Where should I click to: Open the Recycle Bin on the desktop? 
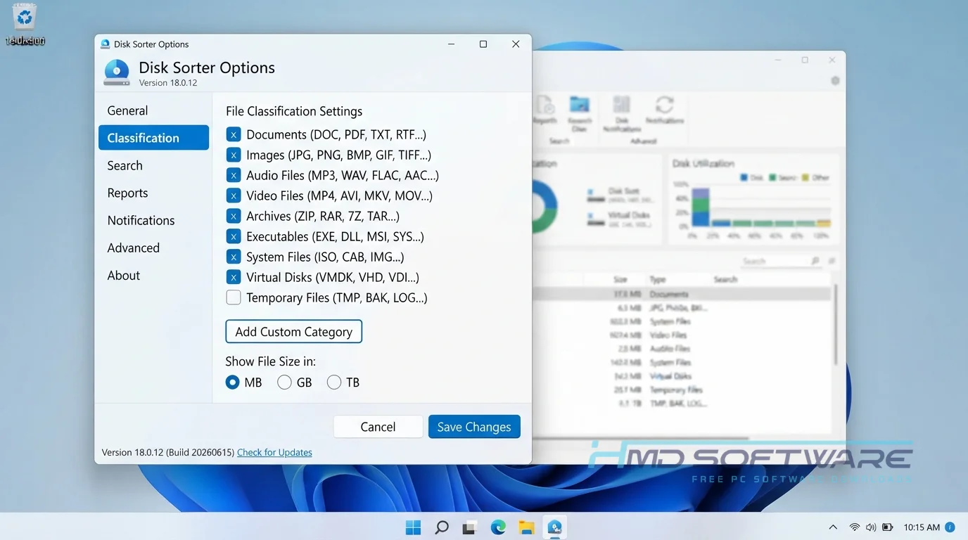click(25, 24)
